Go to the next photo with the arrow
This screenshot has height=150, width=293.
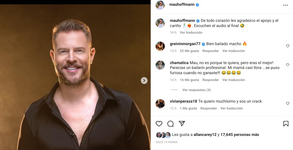144,81
